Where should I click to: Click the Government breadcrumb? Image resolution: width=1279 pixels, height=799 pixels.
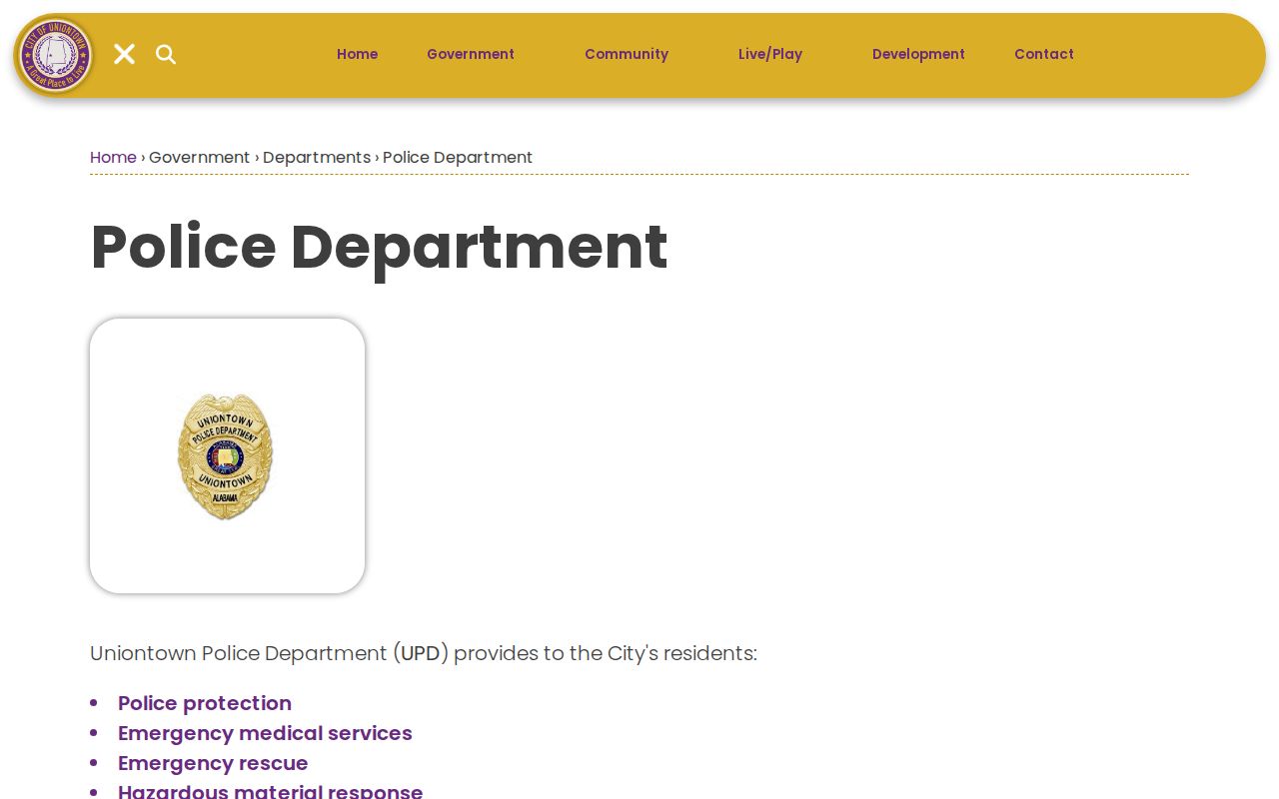[x=200, y=158]
